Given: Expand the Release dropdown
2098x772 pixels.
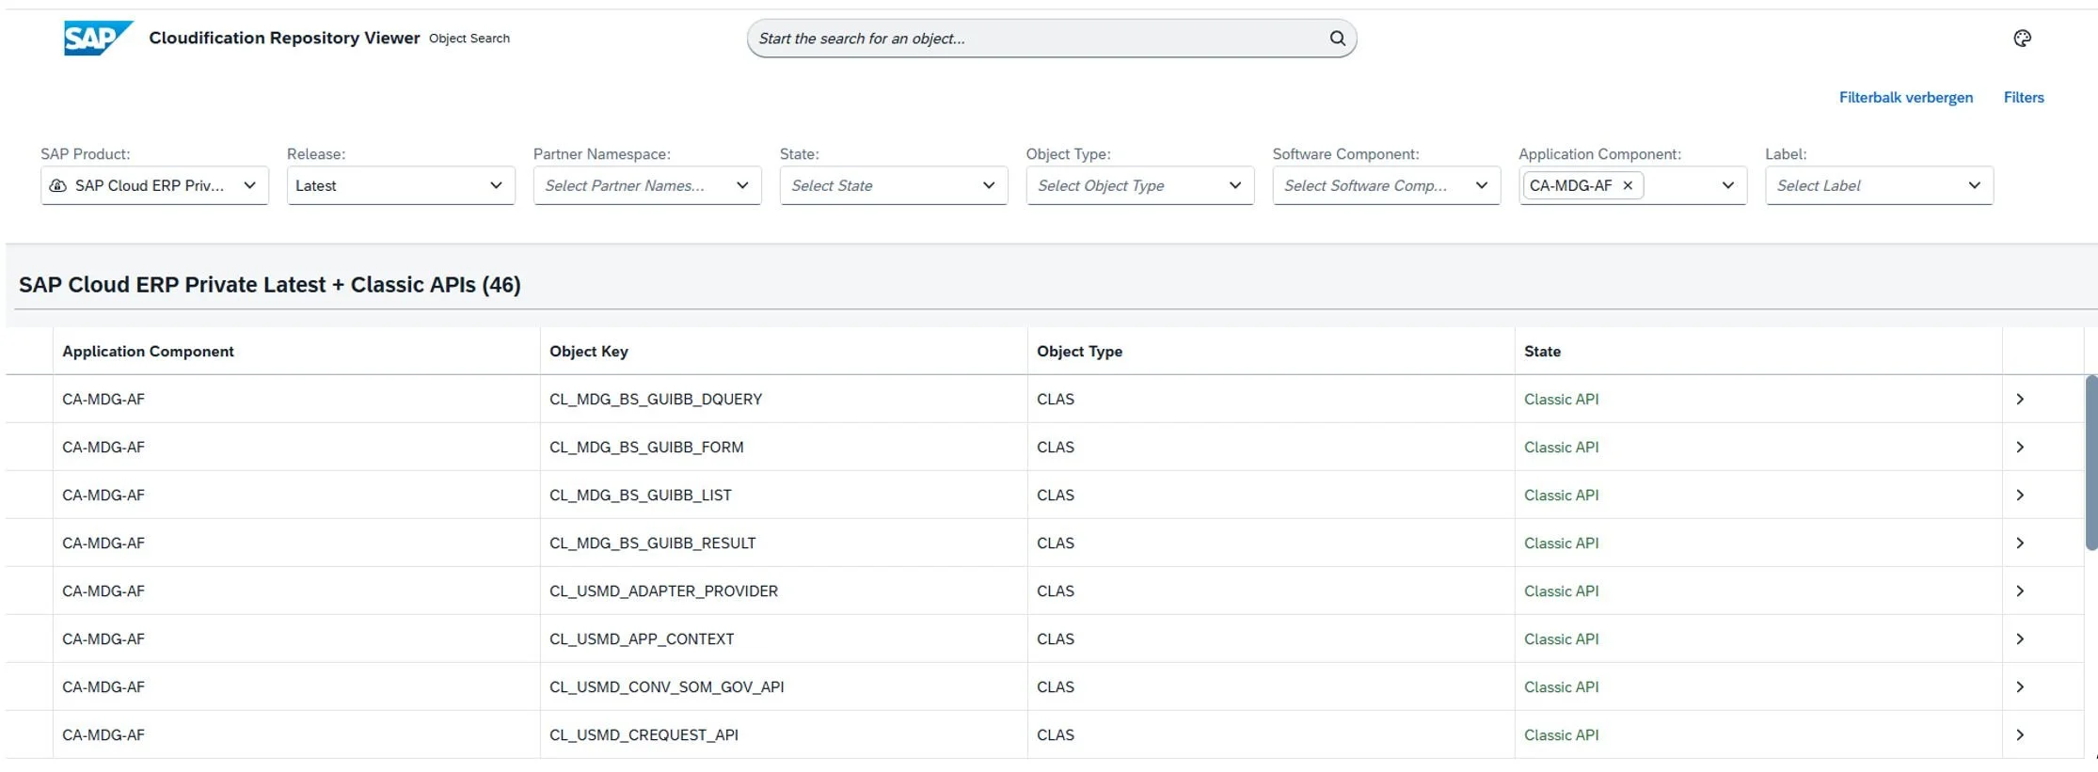Looking at the screenshot, I should (x=496, y=185).
